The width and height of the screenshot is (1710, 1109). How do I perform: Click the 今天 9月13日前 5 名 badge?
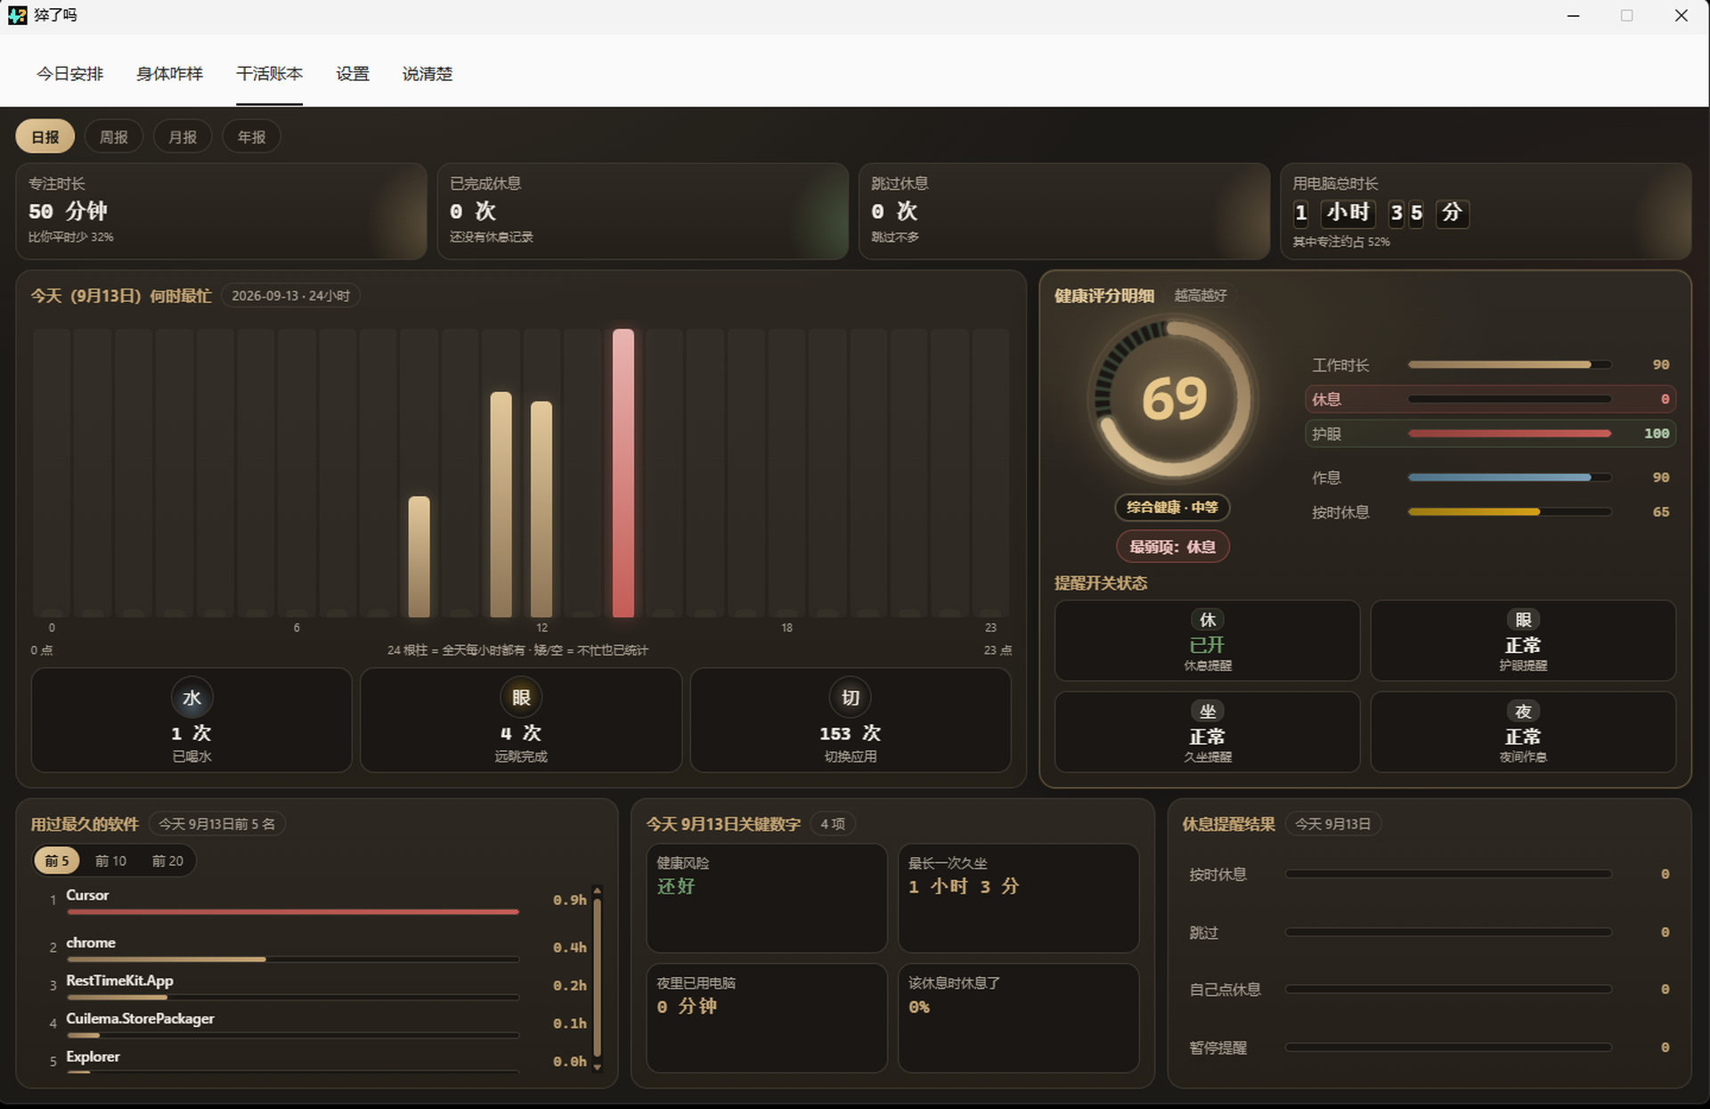(216, 824)
